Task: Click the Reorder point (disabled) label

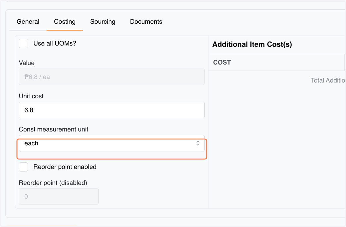Action: tap(53, 183)
